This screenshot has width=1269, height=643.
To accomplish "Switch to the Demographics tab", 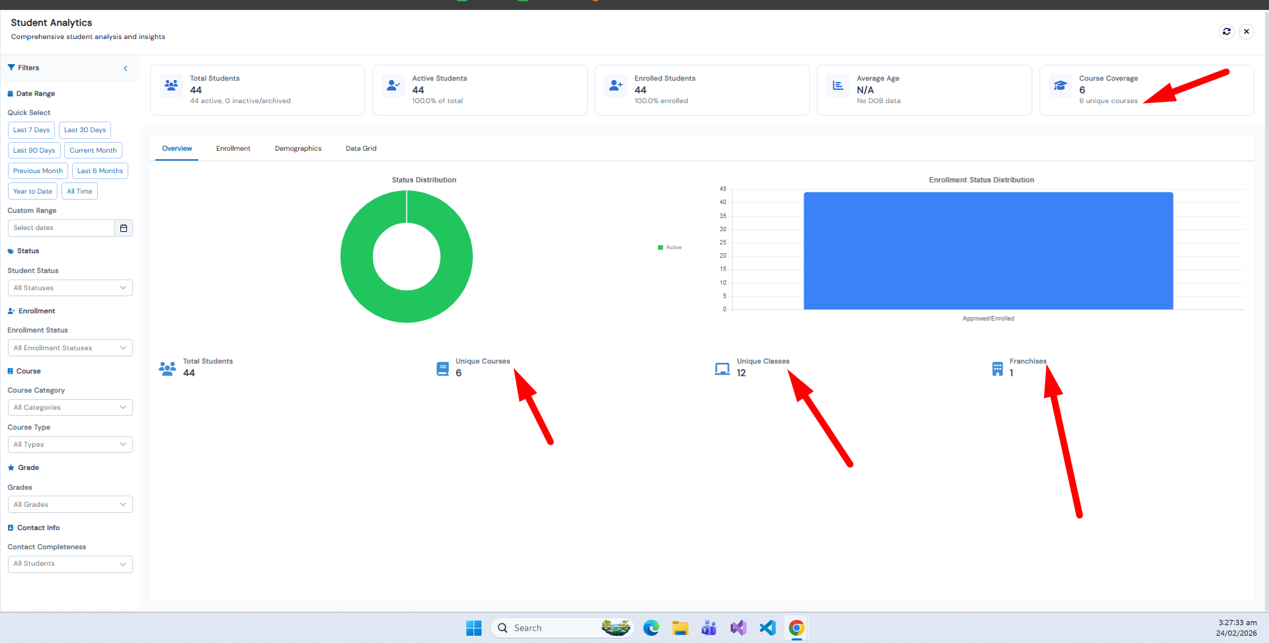I will (298, 149).
